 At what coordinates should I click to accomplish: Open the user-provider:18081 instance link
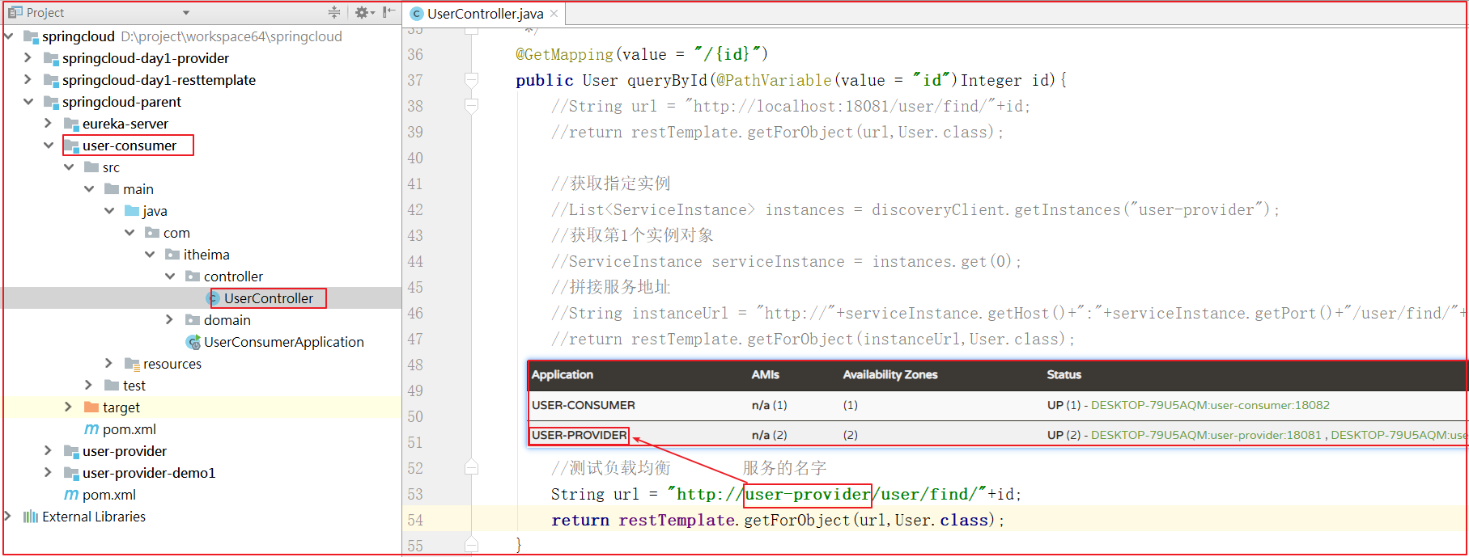[1205, 435]
